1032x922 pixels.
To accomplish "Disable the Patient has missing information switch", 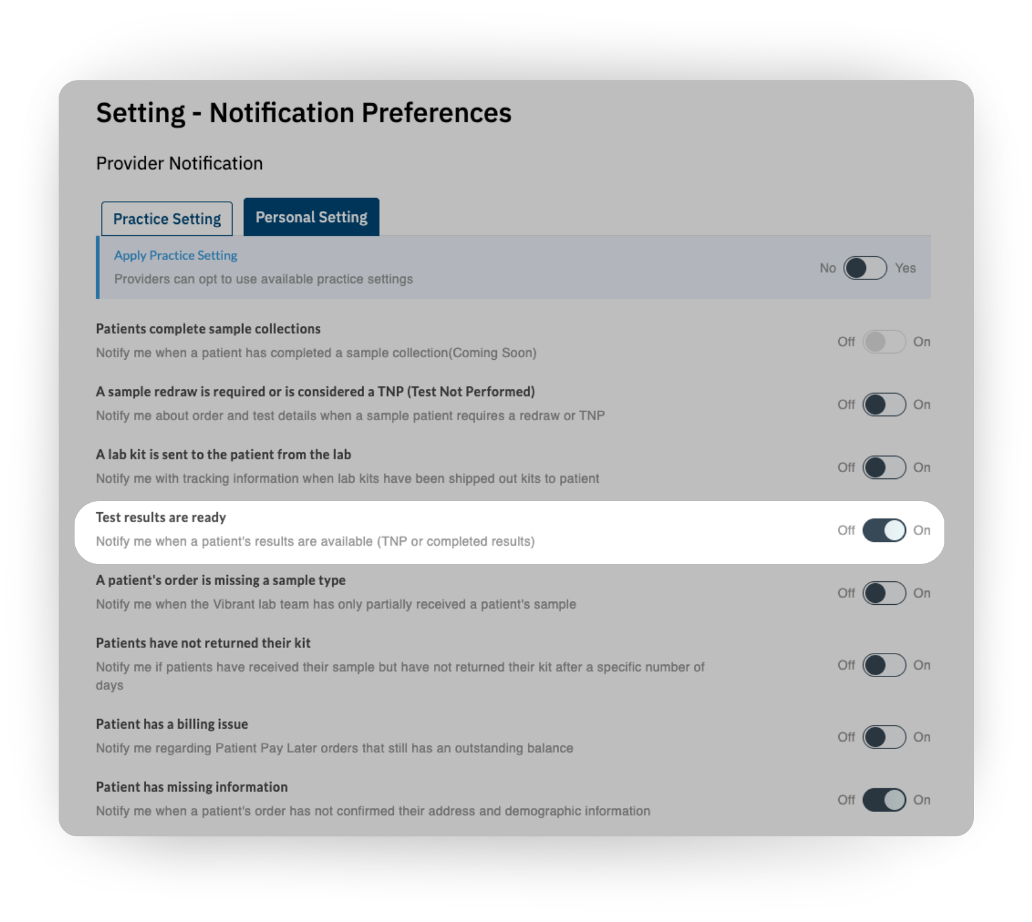I will pos(884,800).
